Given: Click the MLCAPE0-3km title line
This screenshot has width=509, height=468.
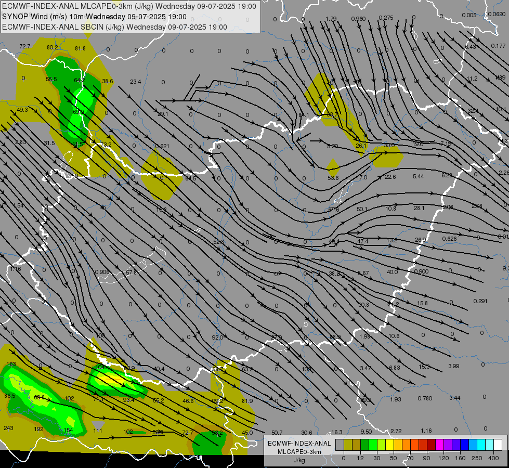Looking at the screenshot, I should [129, 6].
